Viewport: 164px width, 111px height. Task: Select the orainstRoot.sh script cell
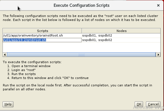tap(42, 35)
